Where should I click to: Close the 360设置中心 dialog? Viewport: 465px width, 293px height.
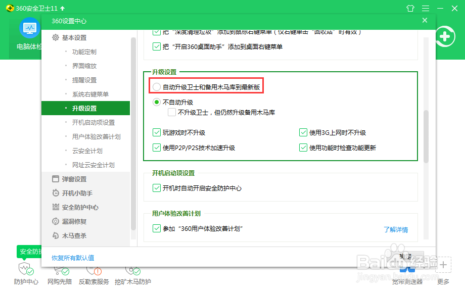tap(425, 20)
